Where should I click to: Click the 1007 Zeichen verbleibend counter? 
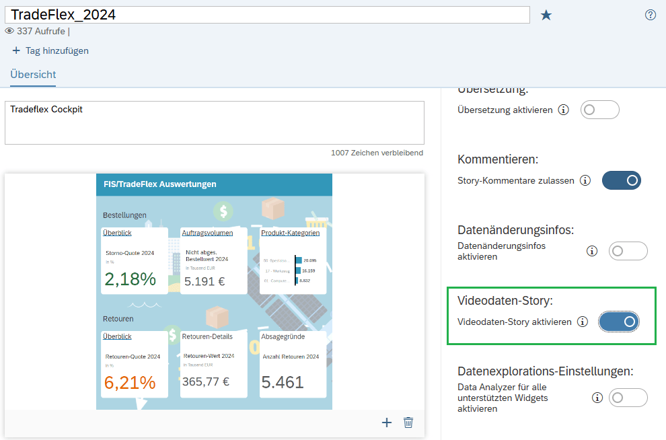377,153
